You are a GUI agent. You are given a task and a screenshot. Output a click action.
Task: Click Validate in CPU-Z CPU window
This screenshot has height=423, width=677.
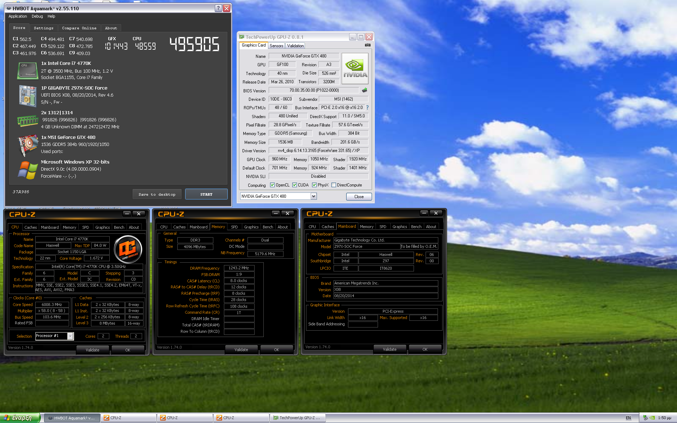92,350
